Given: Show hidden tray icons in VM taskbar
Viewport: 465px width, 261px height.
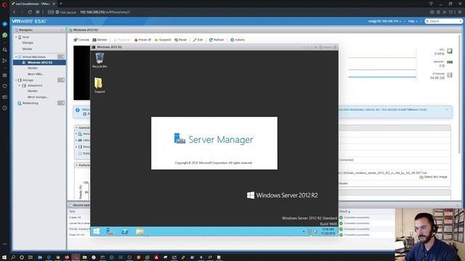Looking at the screenshot, I should click(x=304, y=231).
